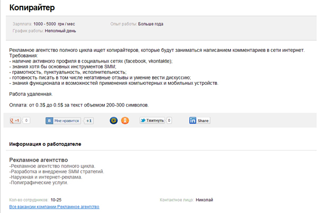Image resolution: width=318 pixels, height=213 pixels.
Task: Click the Google +1 share button
Action: 15,121
